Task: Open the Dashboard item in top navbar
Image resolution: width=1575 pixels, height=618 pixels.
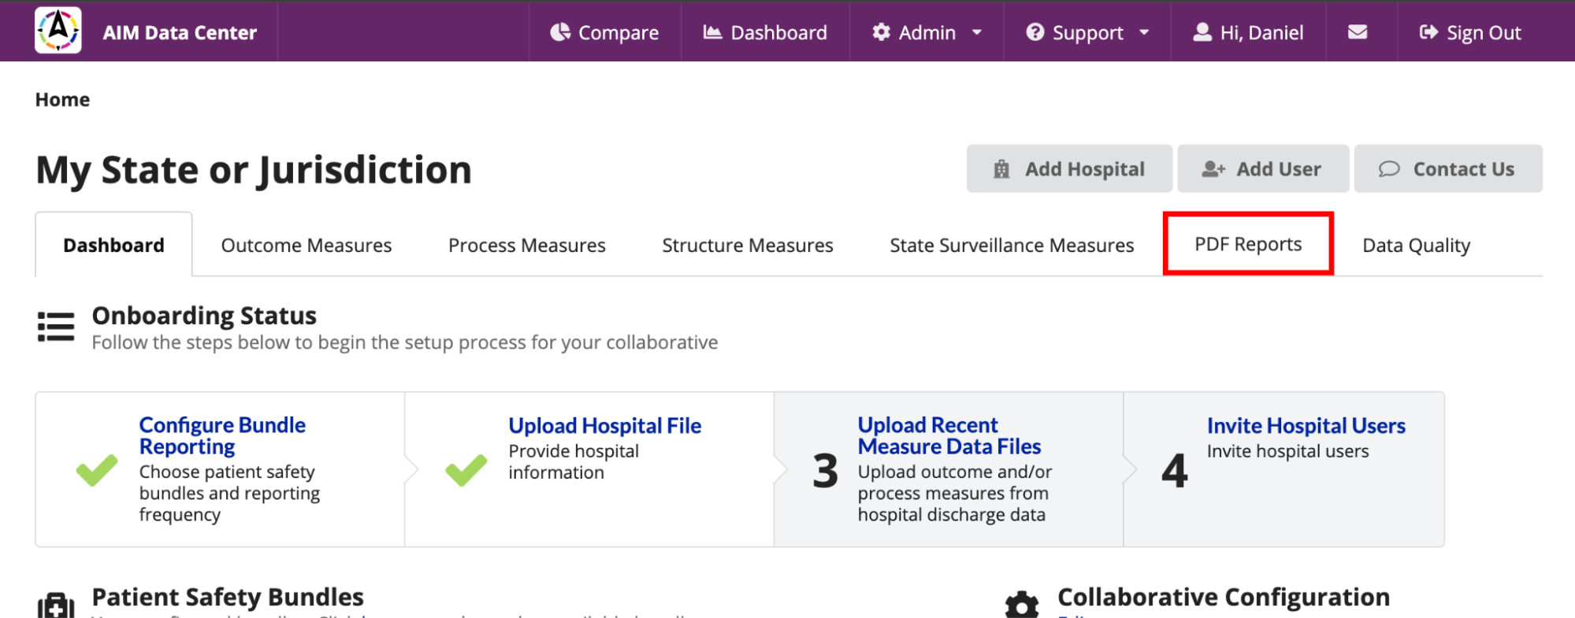Action: 765,31
